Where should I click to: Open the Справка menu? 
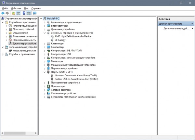pos(36,8)
